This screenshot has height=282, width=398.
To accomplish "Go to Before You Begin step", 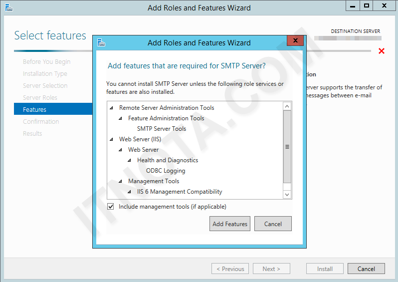I will point(47,62).
